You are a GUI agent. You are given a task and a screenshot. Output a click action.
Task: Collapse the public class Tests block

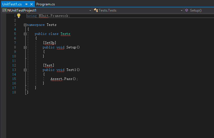tap(25, 34)
